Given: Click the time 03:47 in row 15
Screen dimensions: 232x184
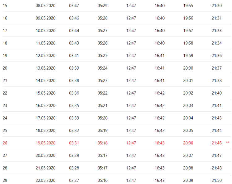Looking at the screenshot, I should pyautogui.click(x=74, y=6).
